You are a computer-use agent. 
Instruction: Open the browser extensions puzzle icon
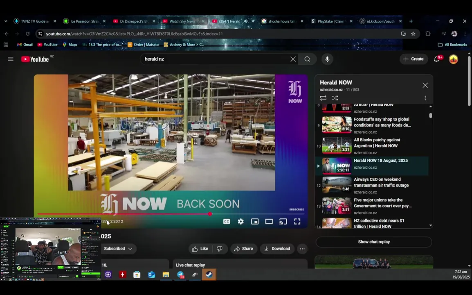(428, 34)
